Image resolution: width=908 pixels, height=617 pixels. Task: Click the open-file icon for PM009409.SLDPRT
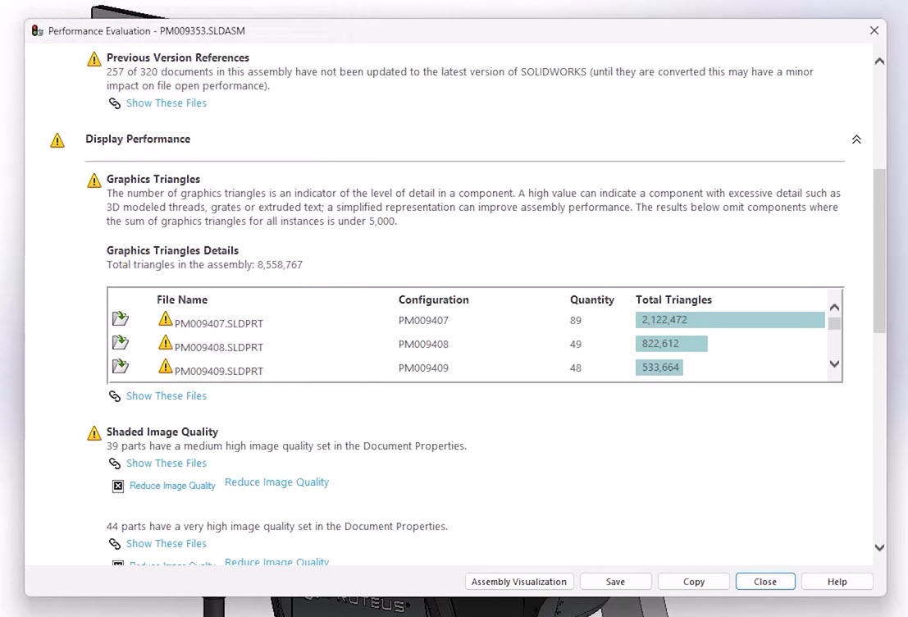click(x=120, y=367)
